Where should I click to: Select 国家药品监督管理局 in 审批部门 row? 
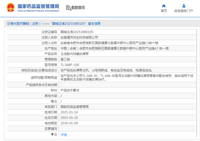pos(75,107)
